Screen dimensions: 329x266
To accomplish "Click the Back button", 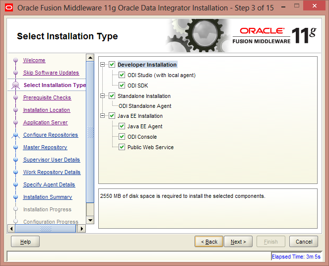I will point(209,242).
